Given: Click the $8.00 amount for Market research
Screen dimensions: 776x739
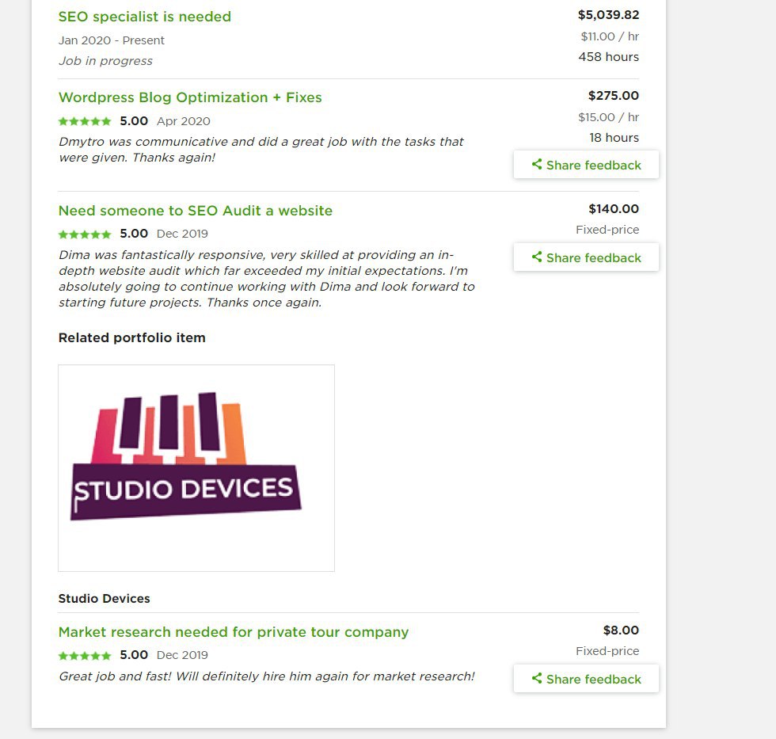Looking at the screenshot, I should pos(621,630).
